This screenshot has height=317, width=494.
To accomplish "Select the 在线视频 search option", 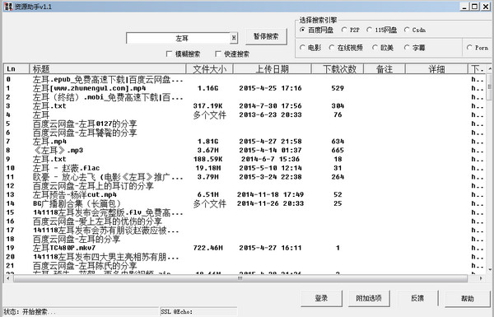I will (x=346, y=48).
